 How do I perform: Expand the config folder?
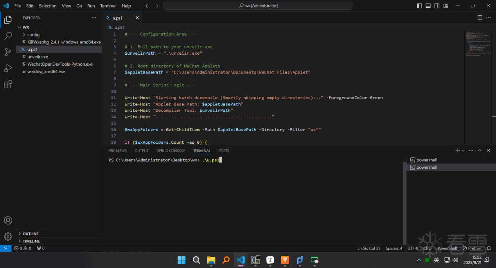[59, 35]
